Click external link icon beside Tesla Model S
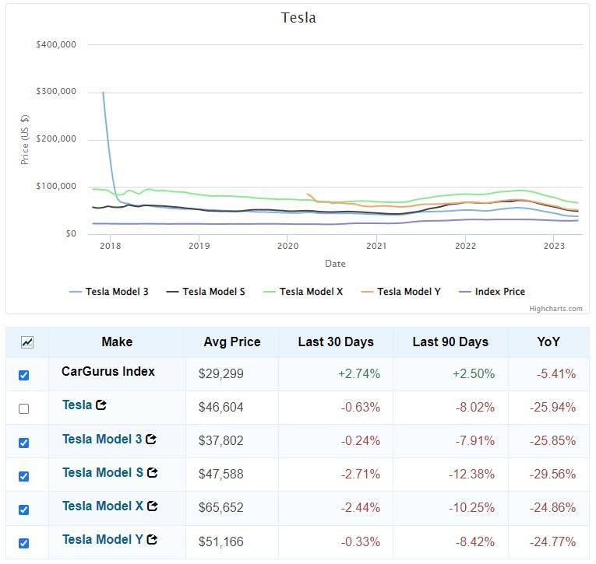Screen dimensions: 596x564 click(153, 473)
